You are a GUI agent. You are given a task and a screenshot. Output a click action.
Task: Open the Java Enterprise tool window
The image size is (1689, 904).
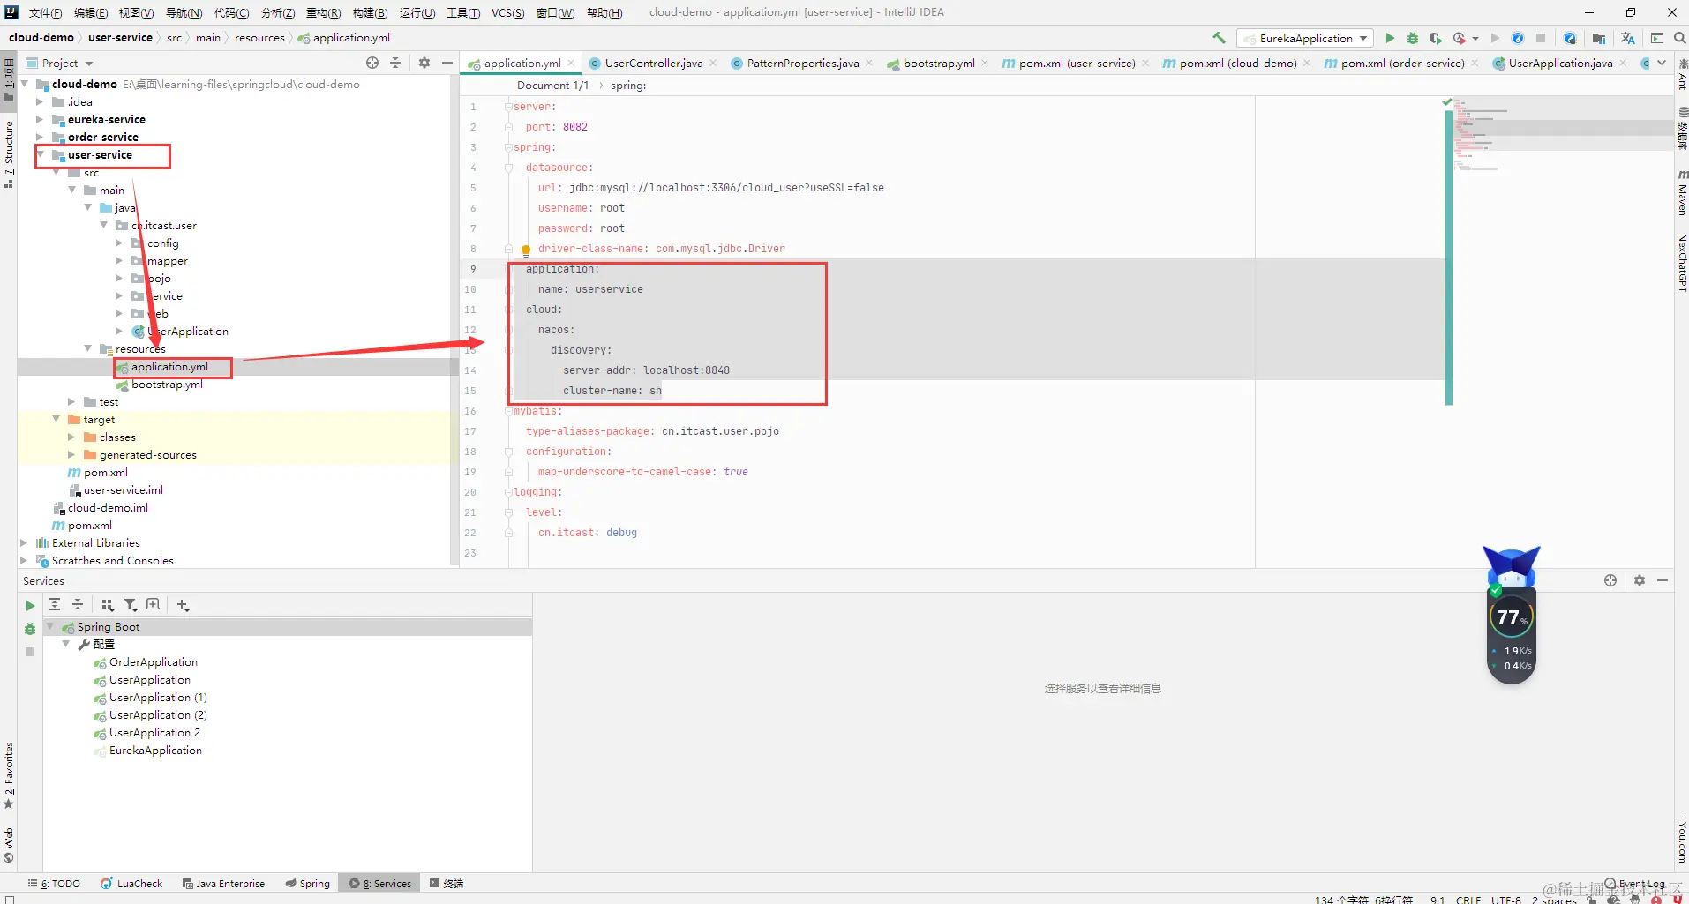pos(223,883)
